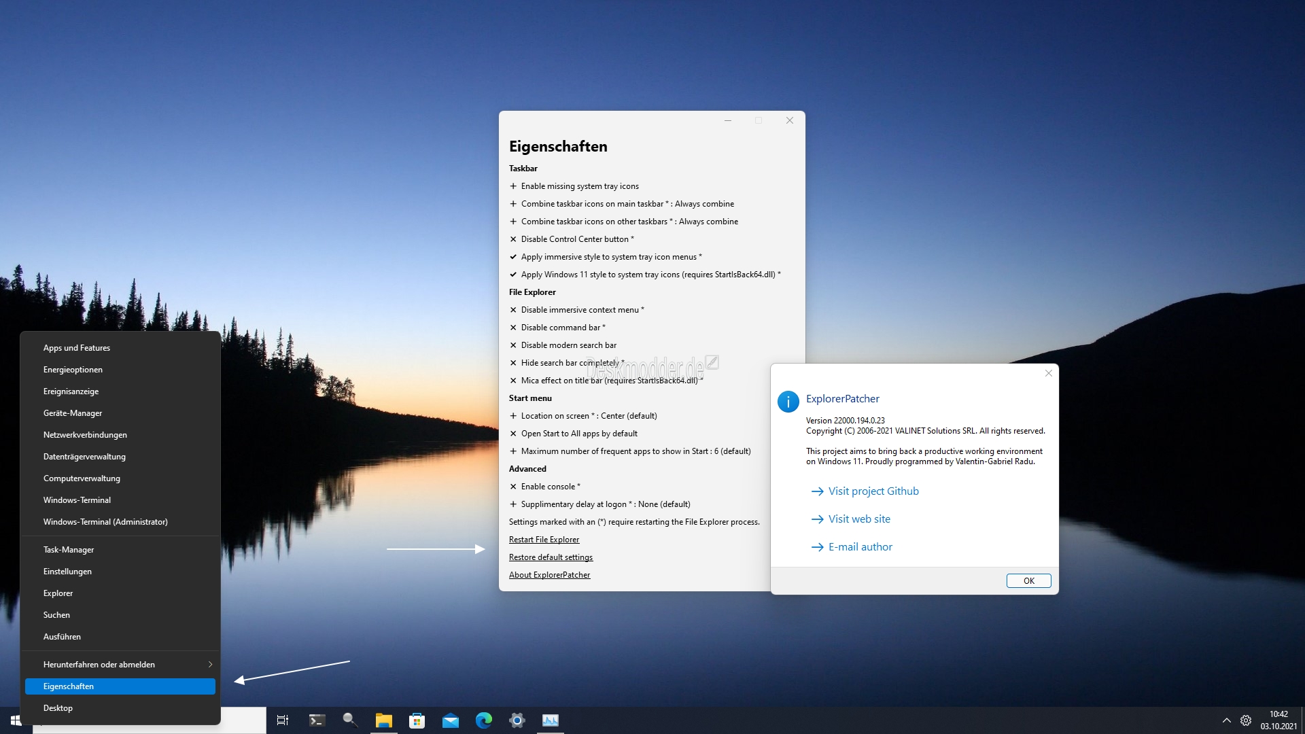The image size is (1305, 734).
Task: Click Restore default settings link
Action: [x=551, y=557]
